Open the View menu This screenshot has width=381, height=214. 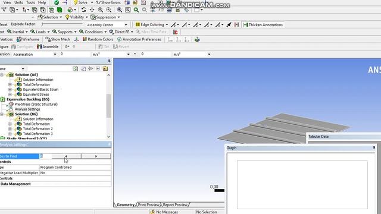pos(7,2)
